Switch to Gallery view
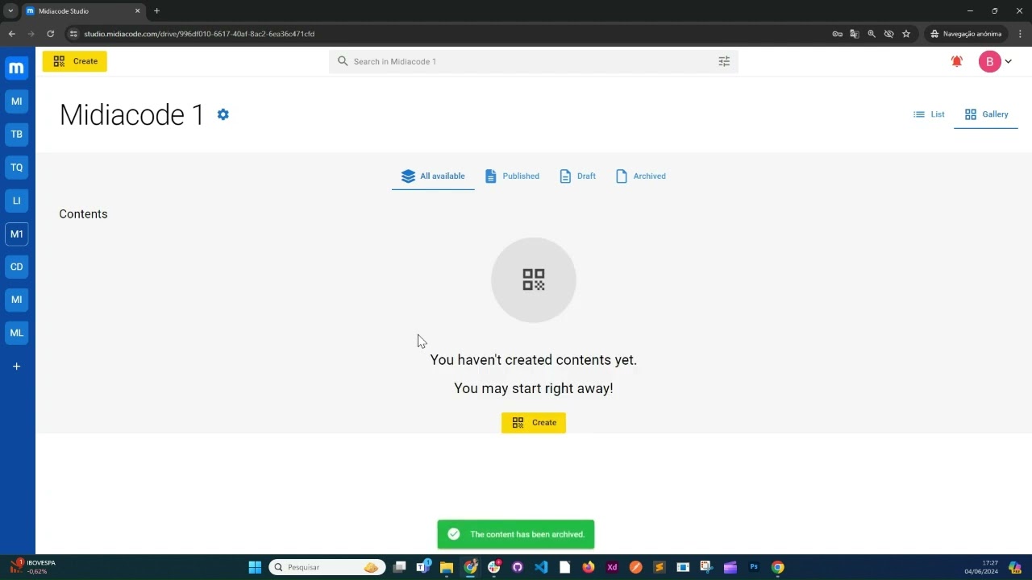 [986, 114]
